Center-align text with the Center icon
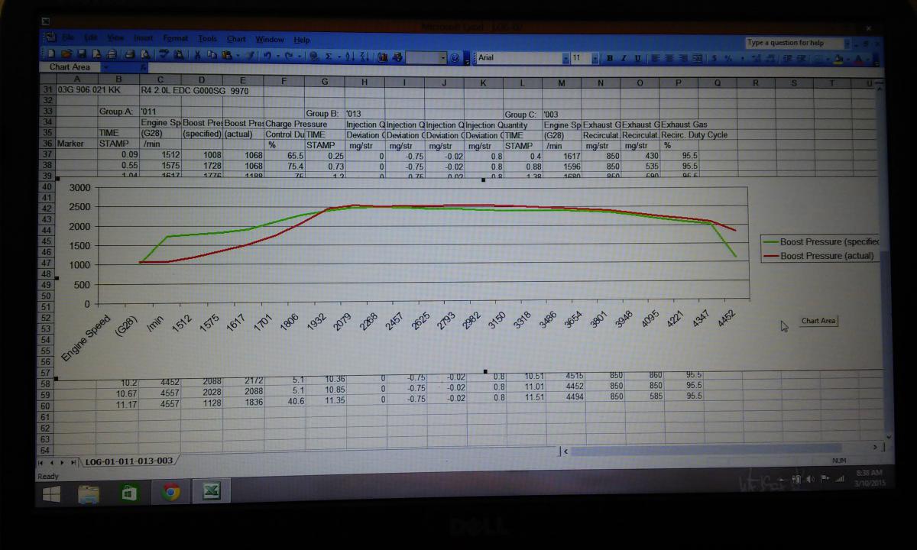Viewport: 917px width, 550px height. 669,58
